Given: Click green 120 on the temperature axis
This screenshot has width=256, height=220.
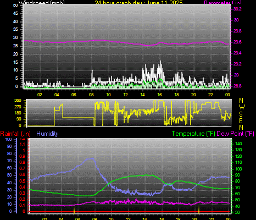Looking at the screenshot, I should click(238, 156).
